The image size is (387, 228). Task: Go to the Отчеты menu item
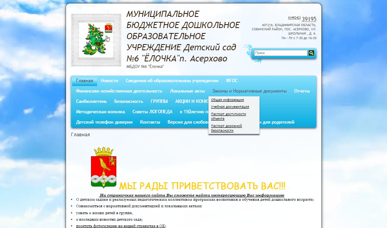(x=302, y=91)
